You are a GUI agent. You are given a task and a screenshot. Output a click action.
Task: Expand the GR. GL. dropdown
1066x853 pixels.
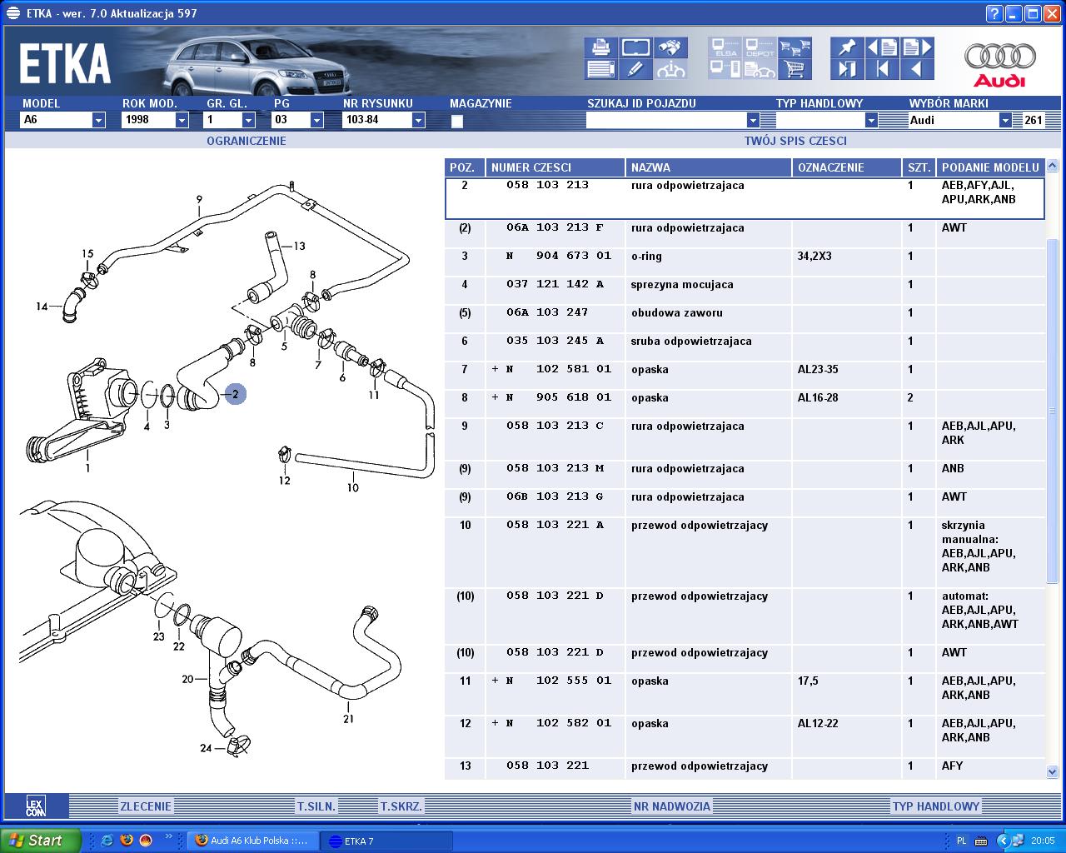click(x=230, y=120)
